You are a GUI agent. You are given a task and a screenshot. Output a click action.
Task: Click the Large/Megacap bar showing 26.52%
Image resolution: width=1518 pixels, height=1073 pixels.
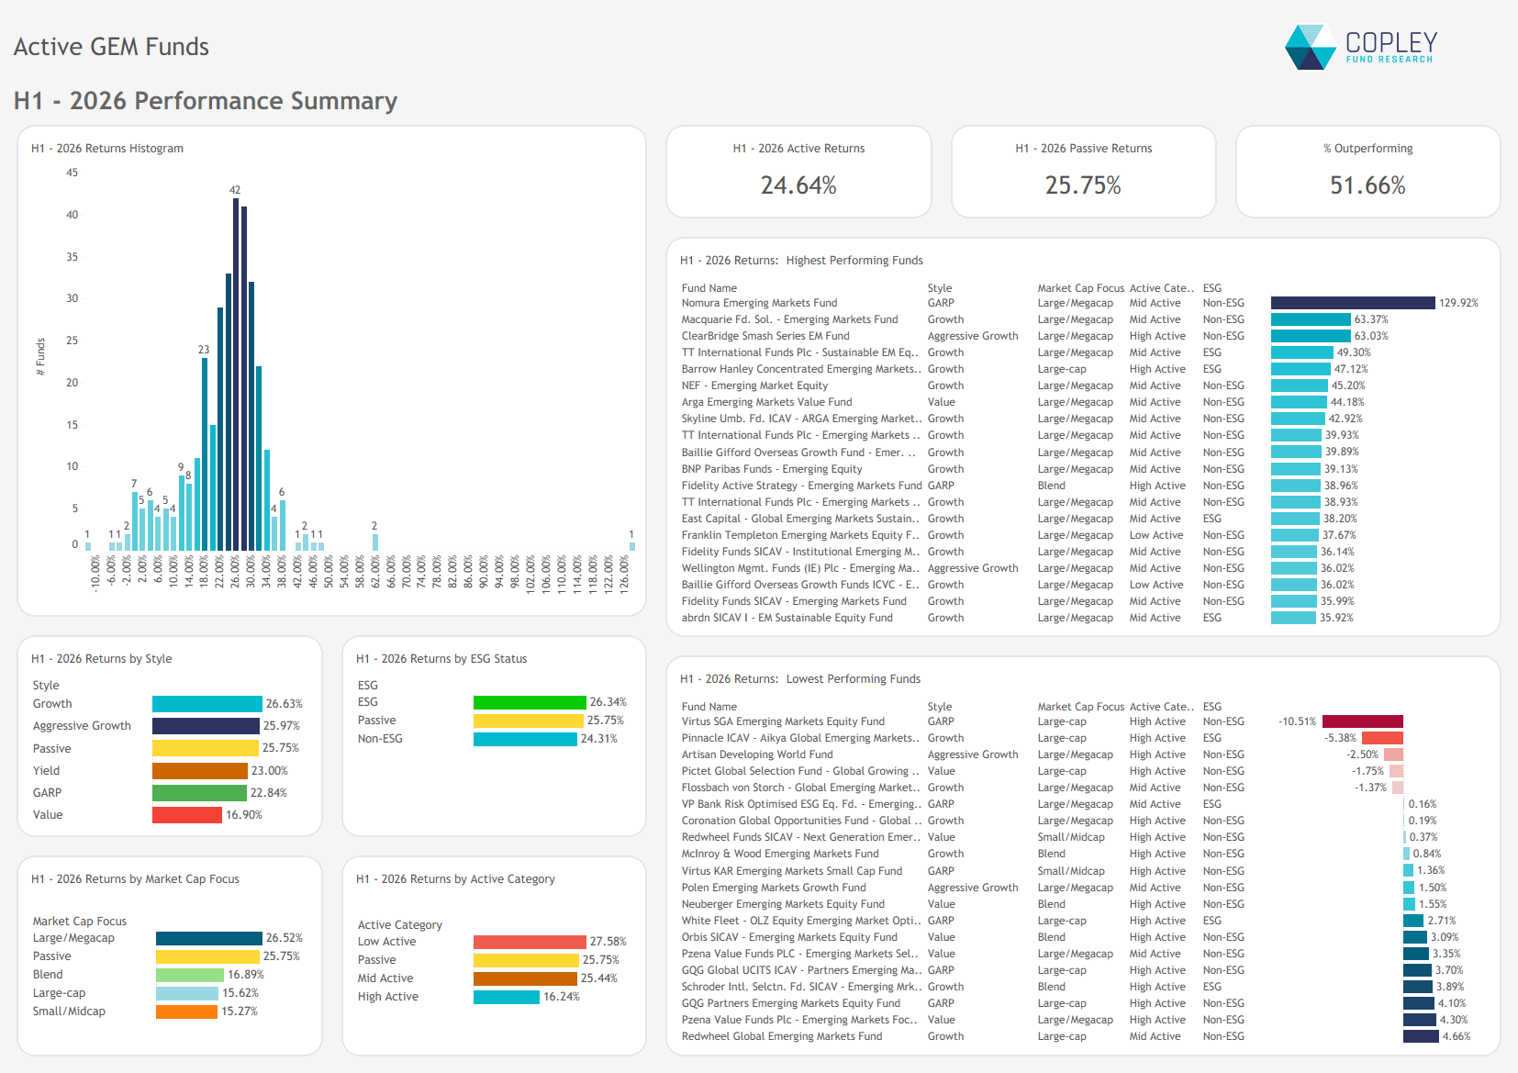tap(209, 938)
